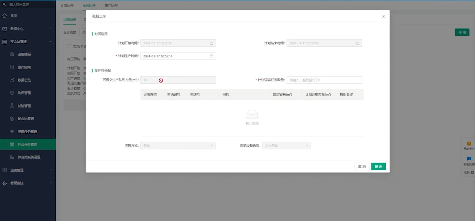This screenshot has width=475, height=221.
Task: Select the 数据总览 chart icon
Action: 12,80
